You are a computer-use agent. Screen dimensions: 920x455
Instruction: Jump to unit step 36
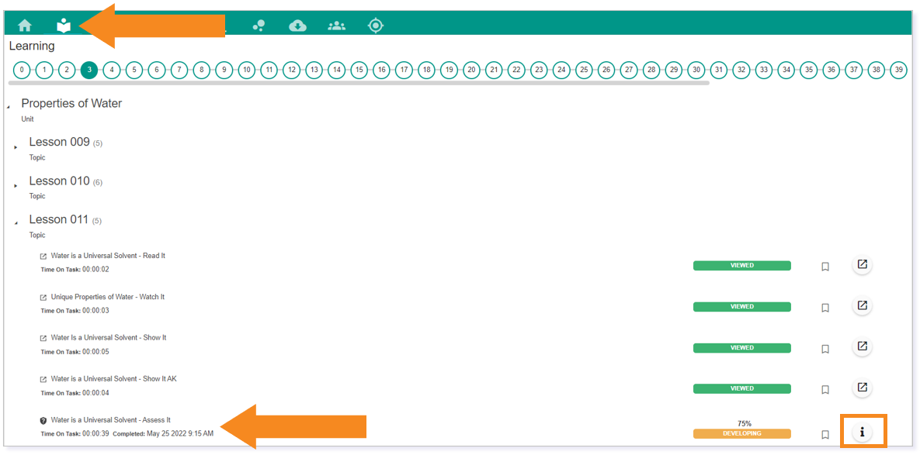tap(831, 70)
